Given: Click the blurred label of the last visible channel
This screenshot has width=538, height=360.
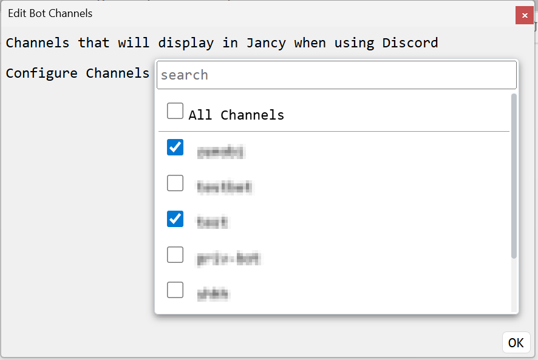Looking at the screenshot, I should (x=213, y=294).
